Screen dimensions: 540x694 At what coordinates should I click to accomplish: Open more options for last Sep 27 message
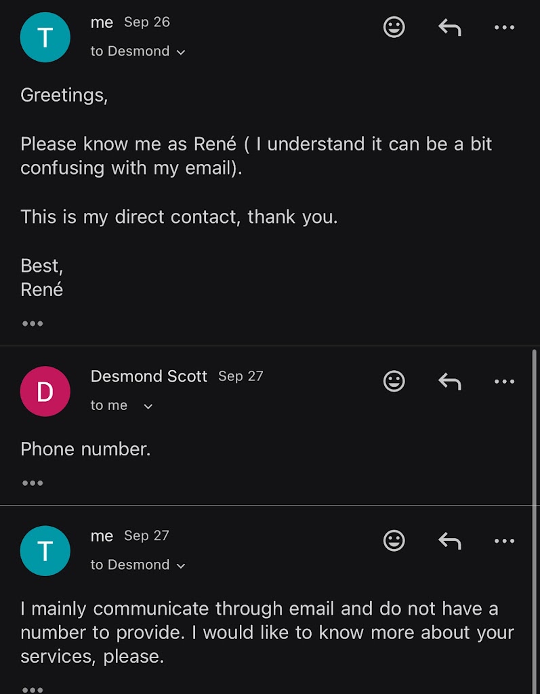504,541
